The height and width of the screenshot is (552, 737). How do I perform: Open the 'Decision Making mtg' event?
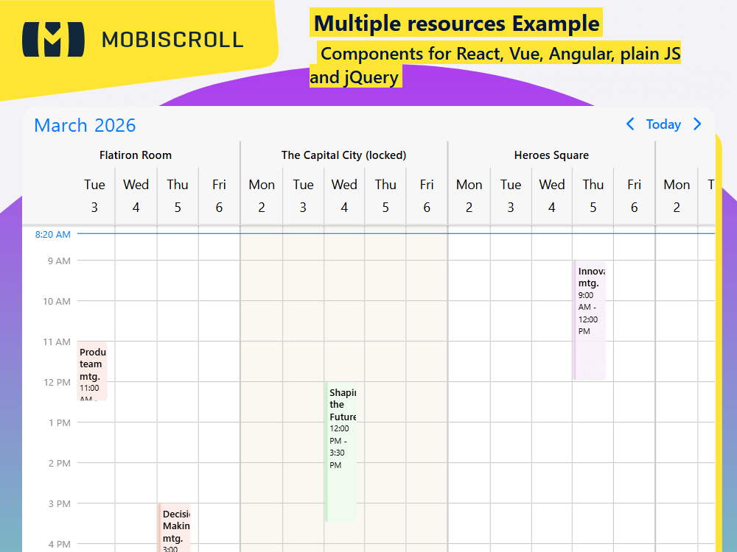point(174,526)
